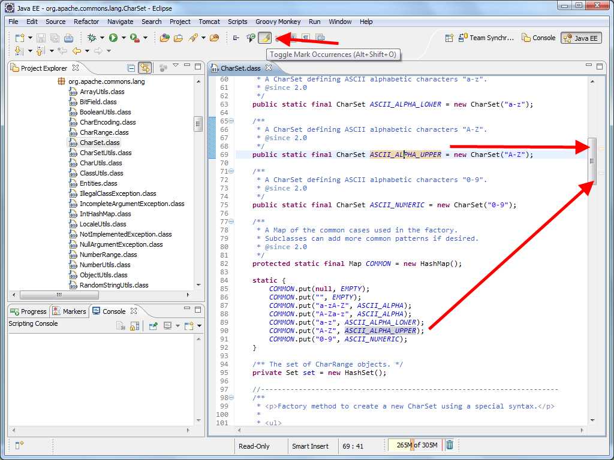
Task: Click the green Run button icon
Action: tap(113, 38)
